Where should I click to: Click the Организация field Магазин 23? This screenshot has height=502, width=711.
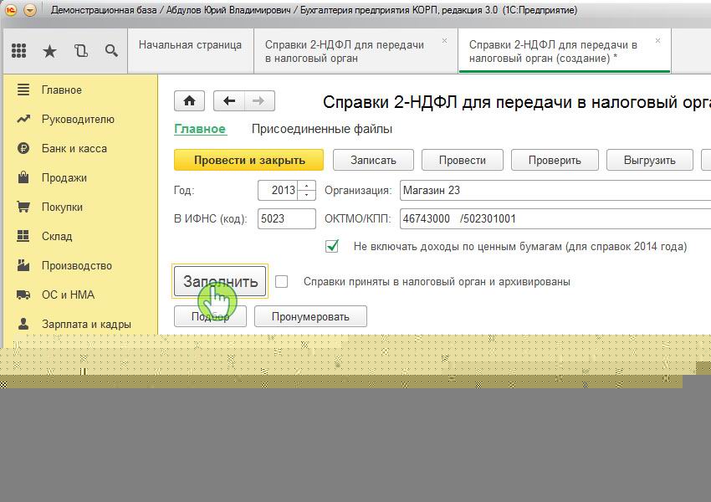click(x=555, y=191)
